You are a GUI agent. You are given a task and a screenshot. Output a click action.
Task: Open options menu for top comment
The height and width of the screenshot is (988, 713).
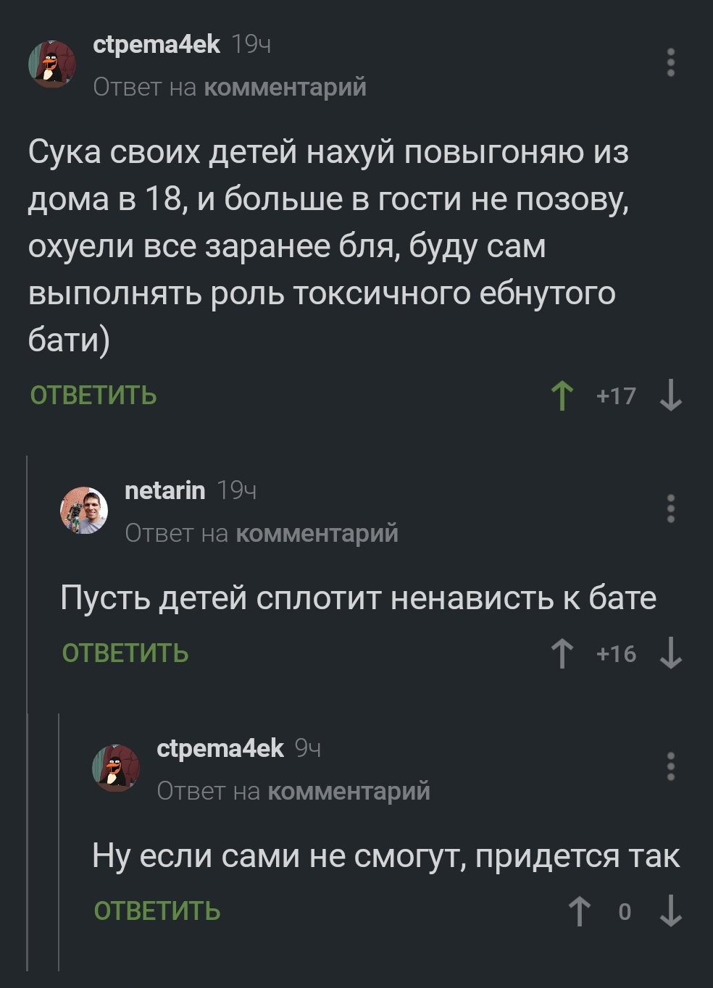click(x=671, y=63)
